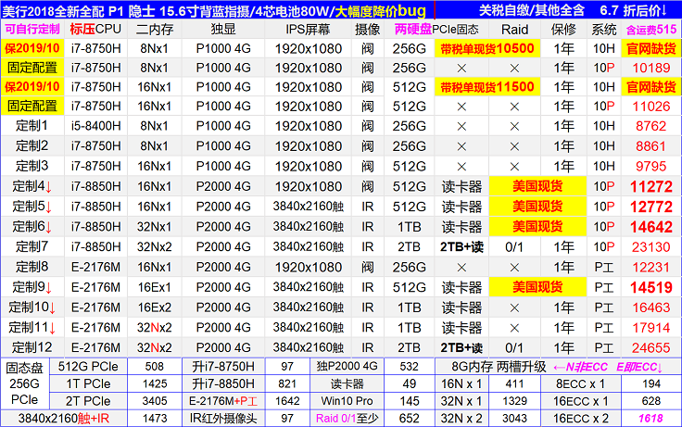Select the 含运费515 header cell
Screen dimensions: 682x427
coord(650,29)
